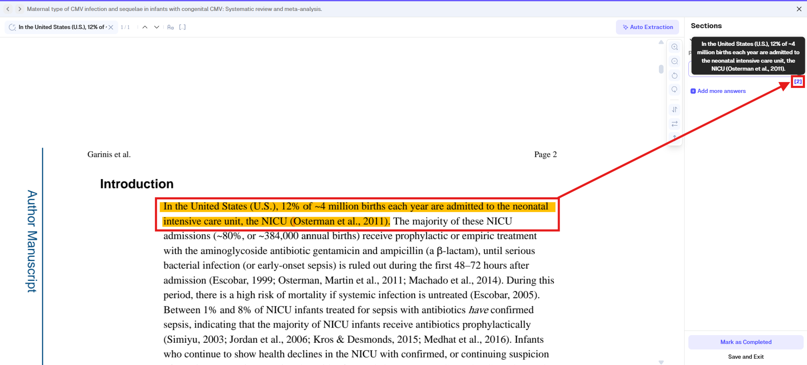807x365 pixels.
Task: Click Save and Exit
Action: click(746, 357)
